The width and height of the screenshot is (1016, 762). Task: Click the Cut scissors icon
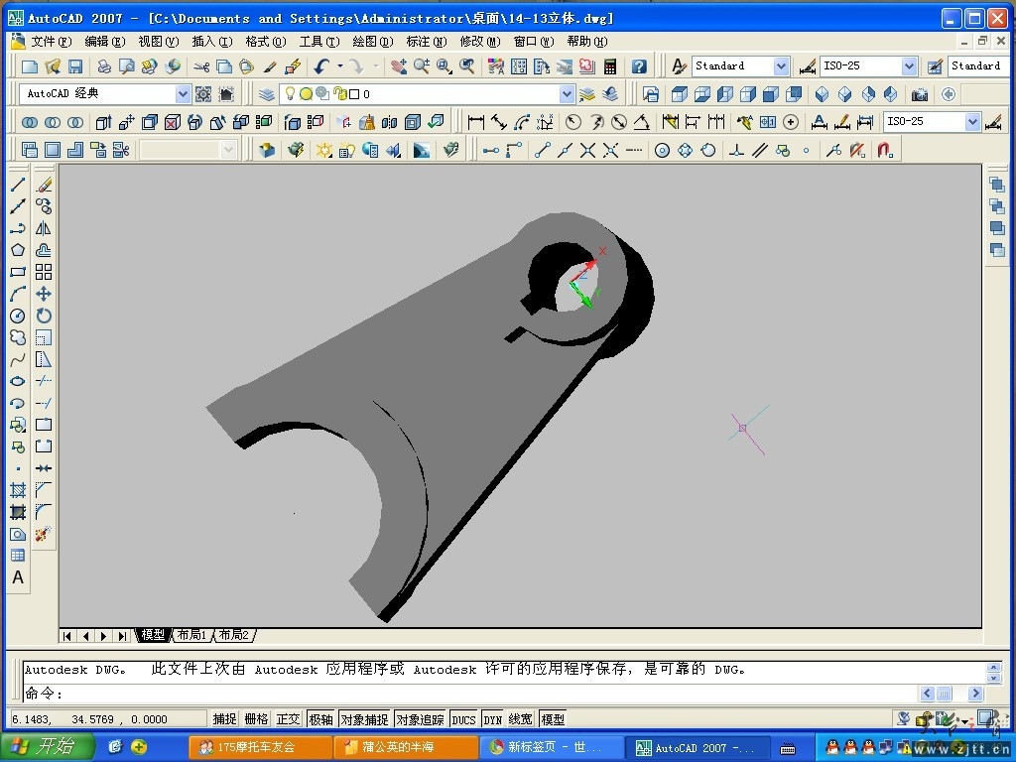coord(200,66)
